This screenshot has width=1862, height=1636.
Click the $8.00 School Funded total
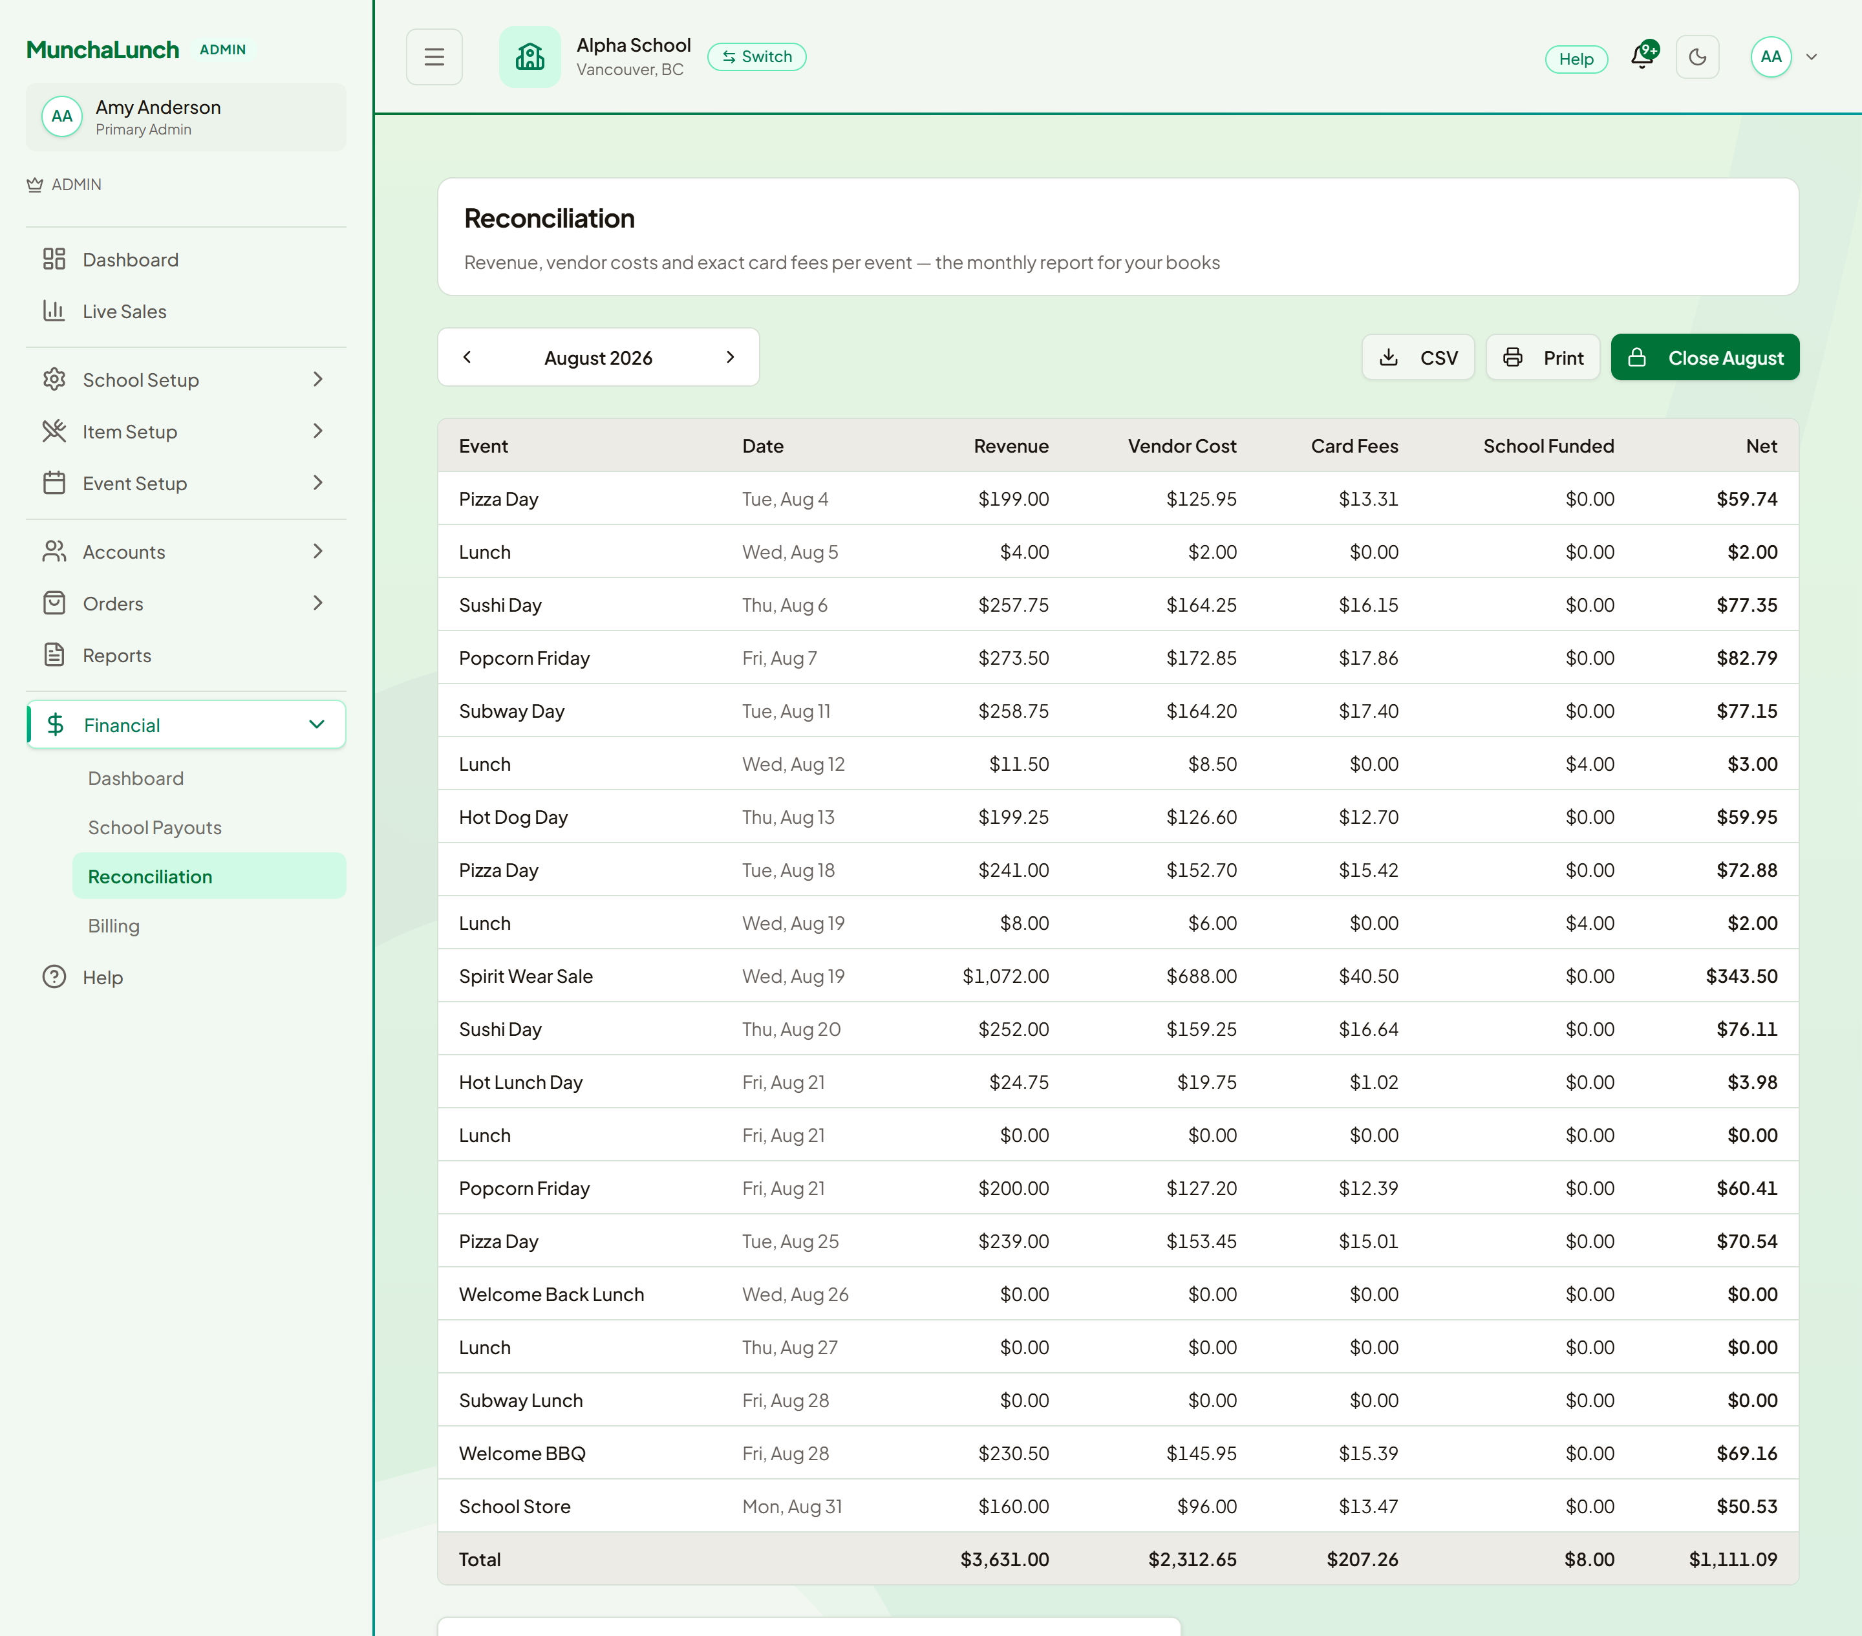click(1589, 1560)
